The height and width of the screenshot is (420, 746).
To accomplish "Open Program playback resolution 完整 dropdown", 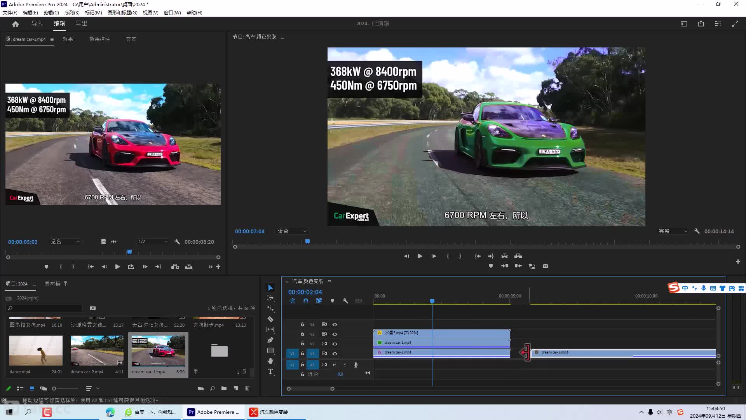I will tap(673, 231).
